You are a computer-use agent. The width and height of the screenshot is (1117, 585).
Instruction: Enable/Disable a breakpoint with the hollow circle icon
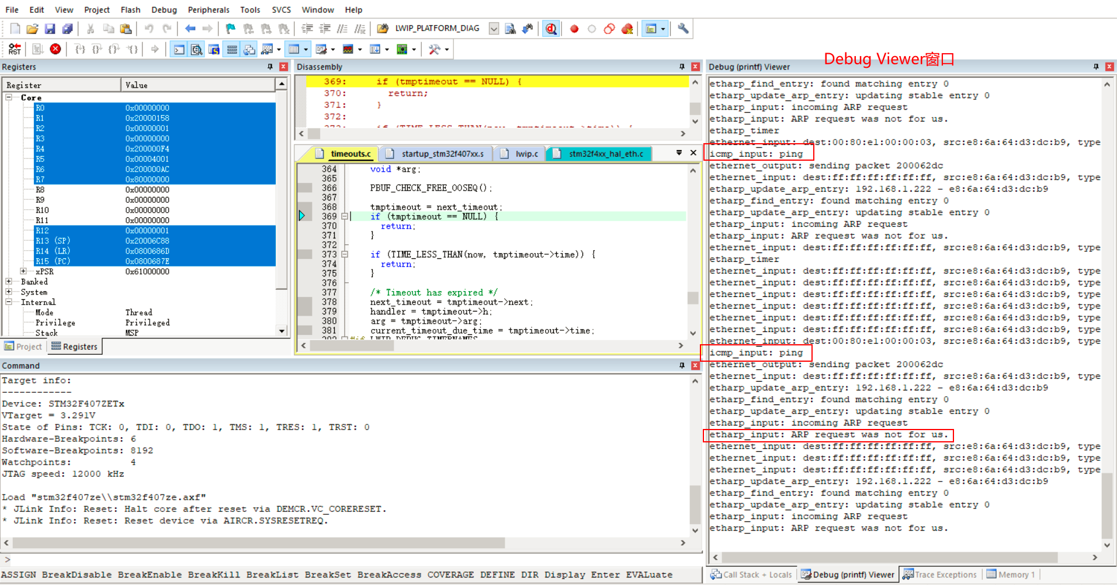tap(591, 28)
